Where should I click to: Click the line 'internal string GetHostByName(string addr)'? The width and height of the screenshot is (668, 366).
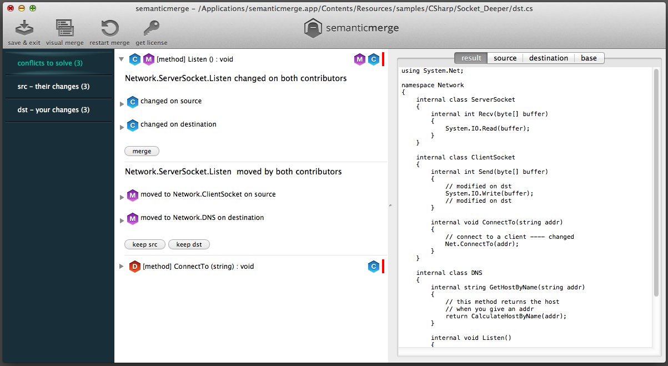click(x=508, y=287)
